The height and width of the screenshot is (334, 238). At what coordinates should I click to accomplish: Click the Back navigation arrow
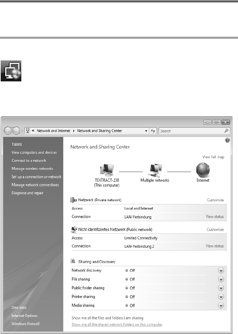click(x=8, y=131)
